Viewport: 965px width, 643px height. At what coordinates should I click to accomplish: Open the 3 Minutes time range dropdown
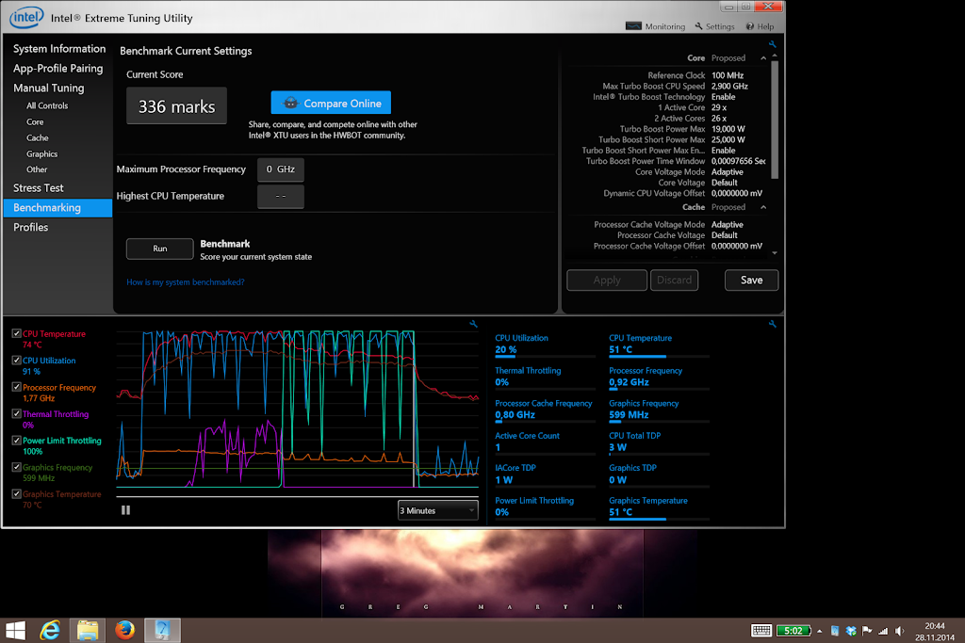click(437, 510)
